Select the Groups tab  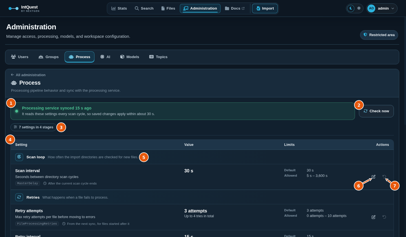(48, 57)
